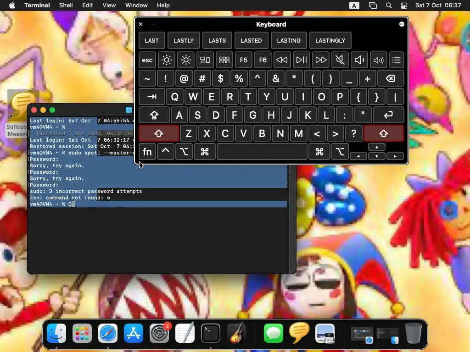The width and height of the screenshot is (470, 352).
Task: Tap the left arrow key
Action: 358,156
